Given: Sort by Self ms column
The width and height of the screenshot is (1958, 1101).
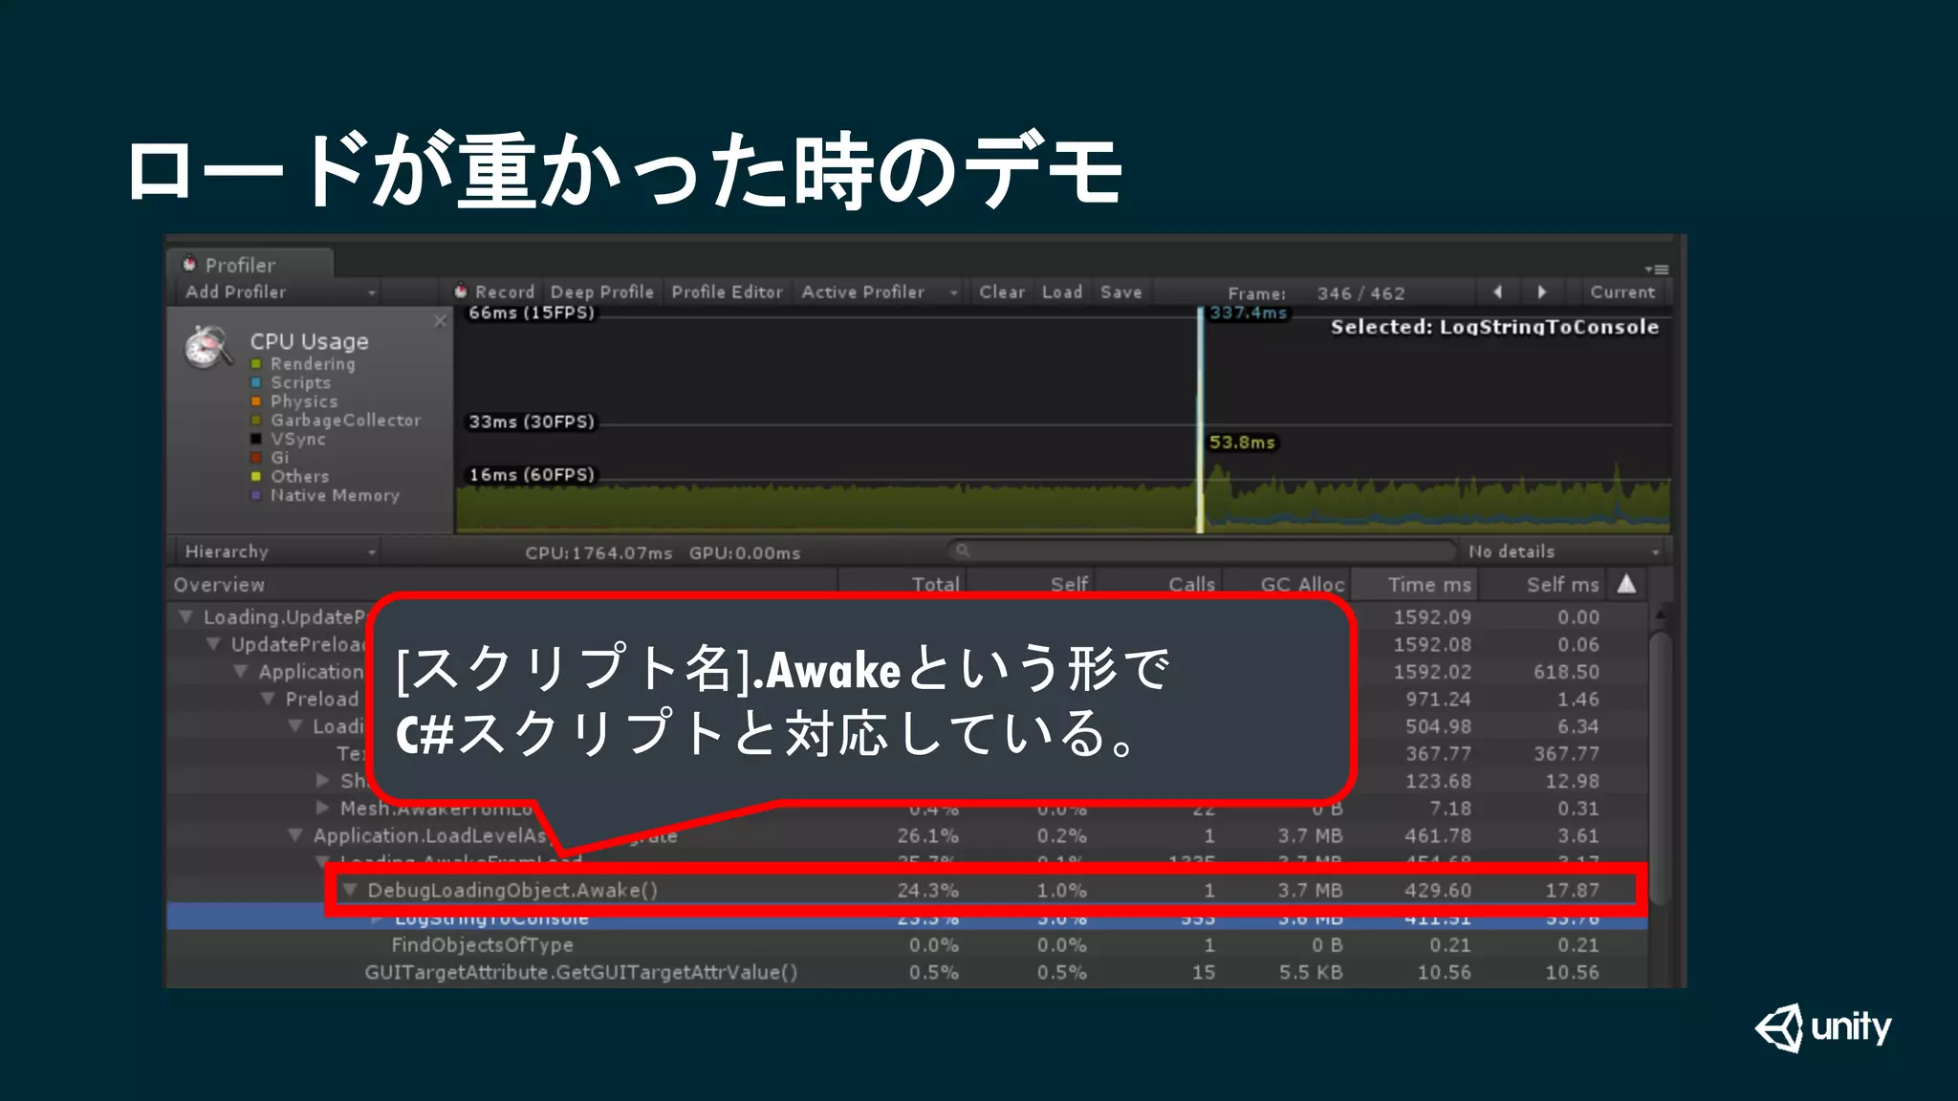Looking at the screenshot, I should [1562, 584].
